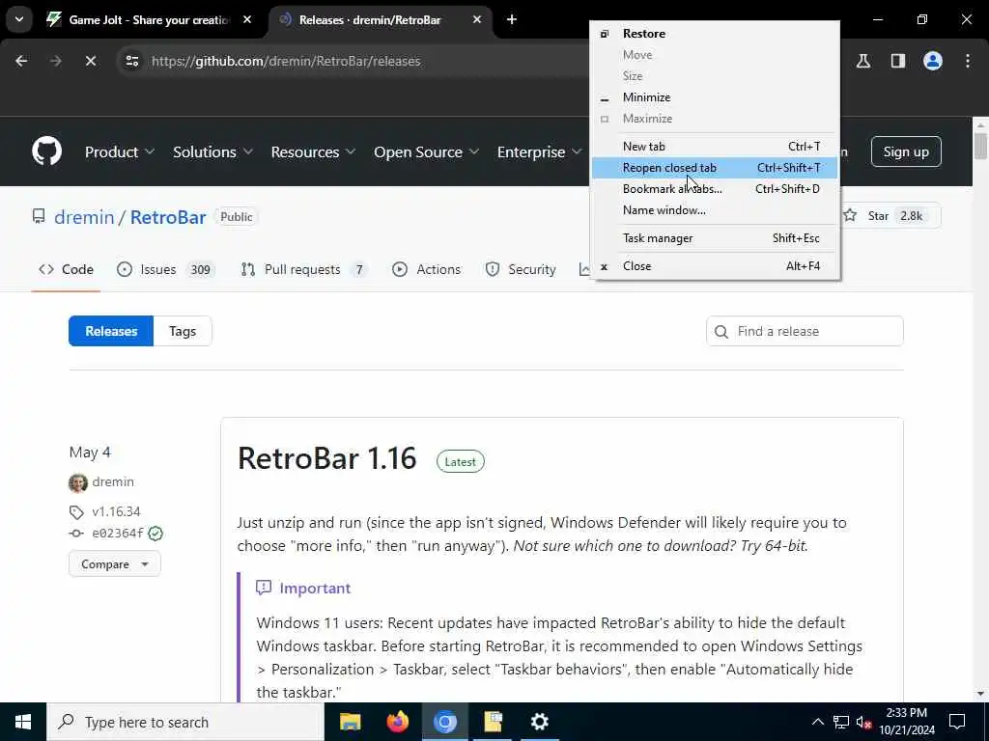Open tab search chevron button
Image resolution: width=989 pixels, height=741 pixels.
tap(19, 19)
